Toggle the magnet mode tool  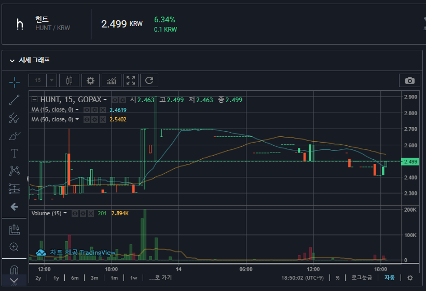coord(14,269)
